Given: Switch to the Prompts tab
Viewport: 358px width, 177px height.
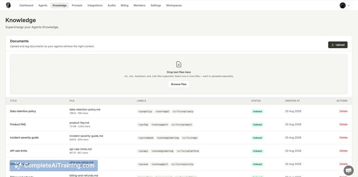Looking at the screenshot, I should (77, 5).
